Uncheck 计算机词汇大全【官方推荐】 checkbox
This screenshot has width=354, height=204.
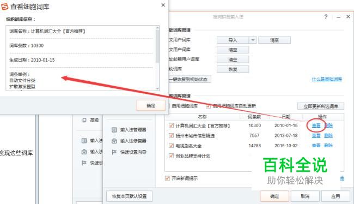(x=171, y=125)
